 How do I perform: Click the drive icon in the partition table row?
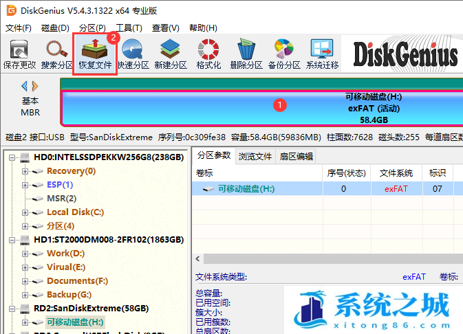(208, 189)
